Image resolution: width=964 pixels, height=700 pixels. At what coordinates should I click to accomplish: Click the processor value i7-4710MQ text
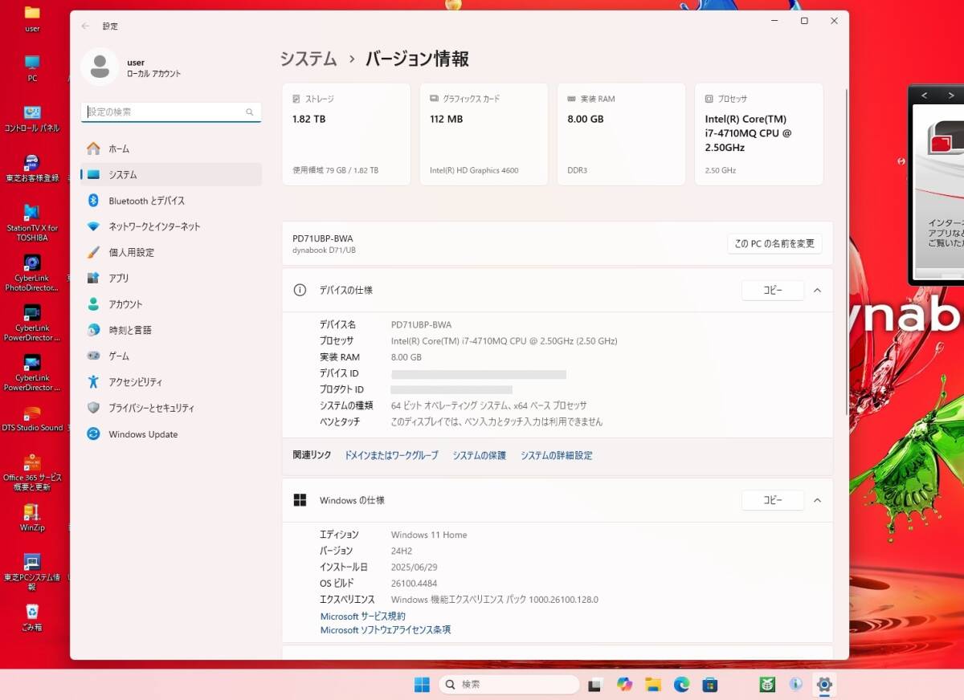coord(504,341)
